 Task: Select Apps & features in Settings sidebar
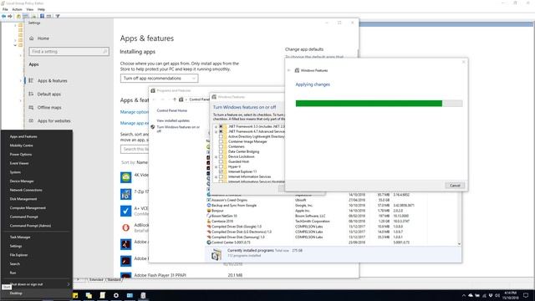click(52, 80)
